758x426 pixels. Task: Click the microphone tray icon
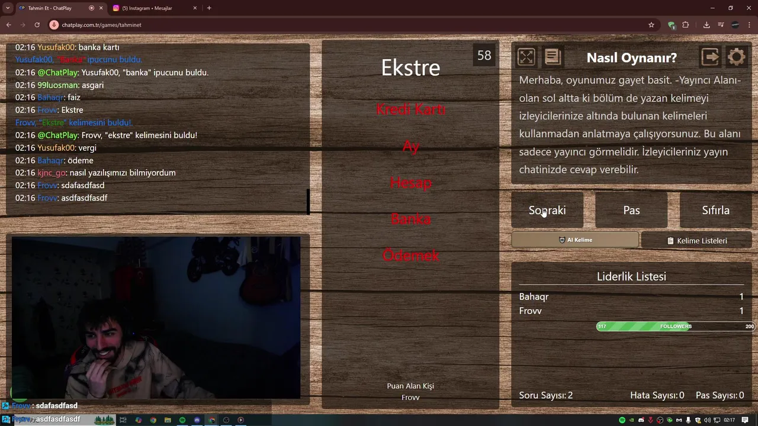[688, 420]
